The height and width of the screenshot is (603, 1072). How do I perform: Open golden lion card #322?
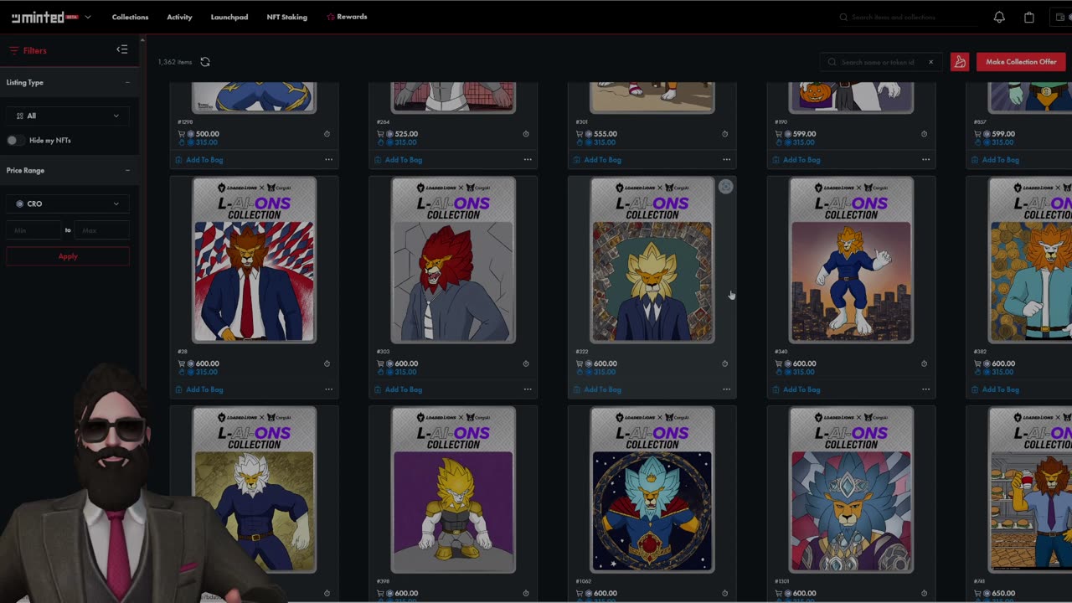[652, 260]
